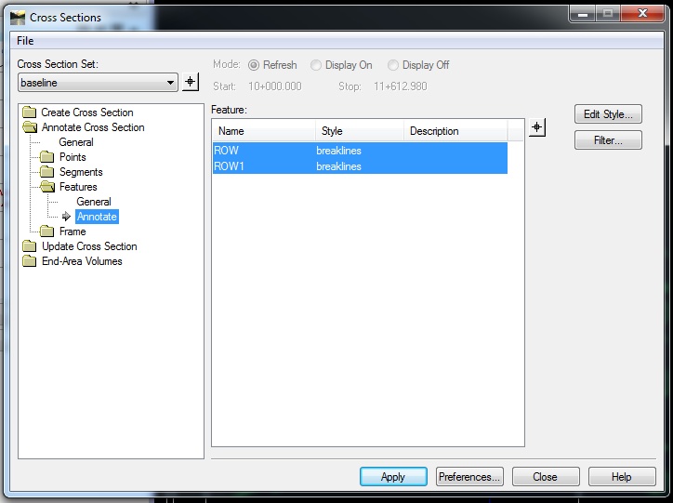This screenshot has width=673, height=503.
Task: Select the Segments tree item
Action: click(x=81, y=172)
